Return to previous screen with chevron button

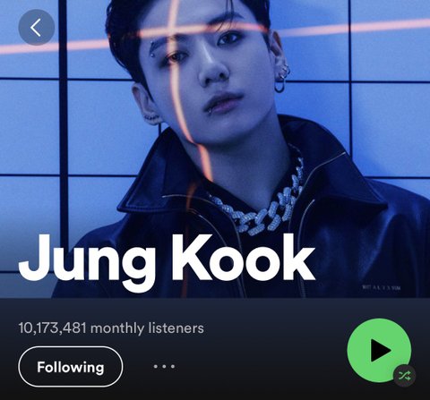pyautogui.click(x=37, y=28)
